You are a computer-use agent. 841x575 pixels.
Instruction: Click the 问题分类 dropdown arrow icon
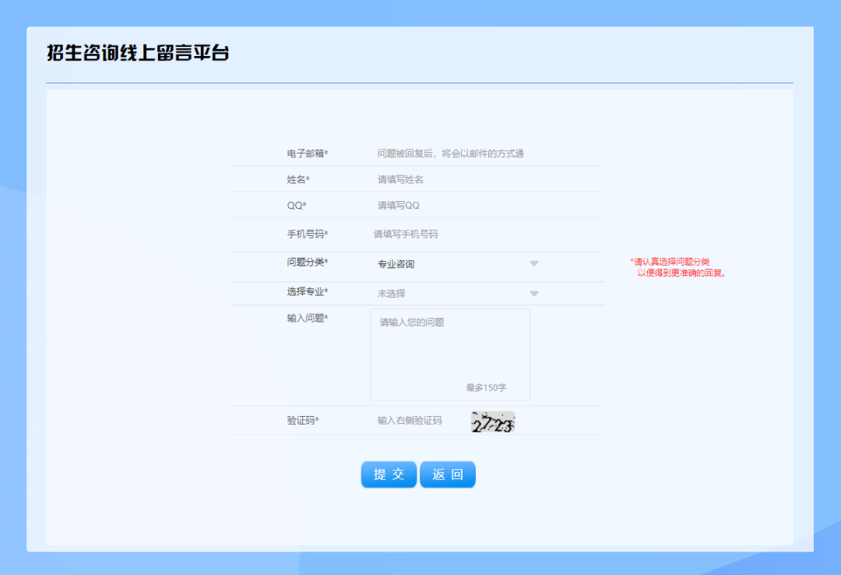(534, 263)
